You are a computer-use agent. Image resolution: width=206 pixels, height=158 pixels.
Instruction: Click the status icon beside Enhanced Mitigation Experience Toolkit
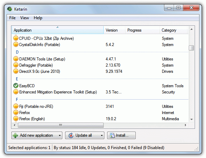(x=16, y=92)
